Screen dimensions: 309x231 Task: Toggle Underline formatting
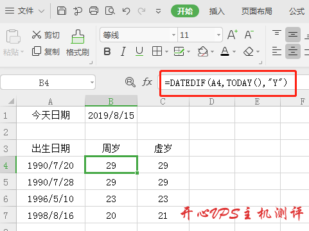(x=139, y=51)
